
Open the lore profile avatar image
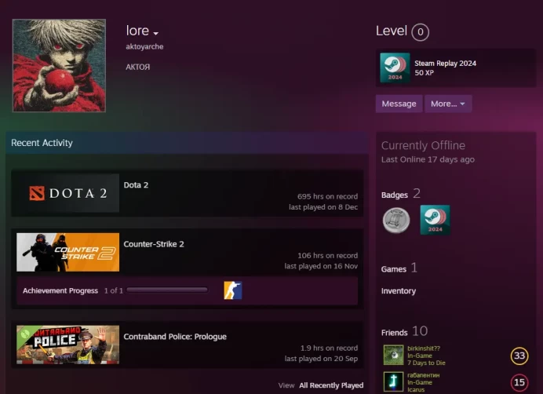pyautogui.click(x=59, y=65)
